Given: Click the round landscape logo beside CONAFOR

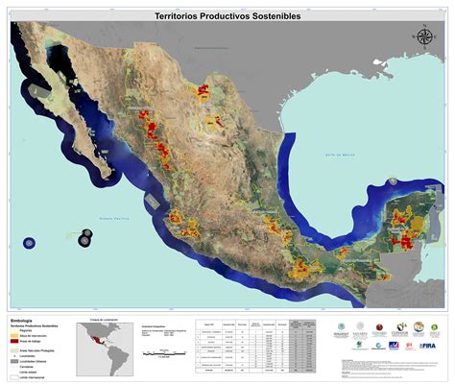Looking at the screenshot, I should [419, 328].
